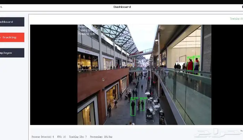Click the Persons Detected counter
The width and height of the screenshot is (243, 140).
(43, 137)
